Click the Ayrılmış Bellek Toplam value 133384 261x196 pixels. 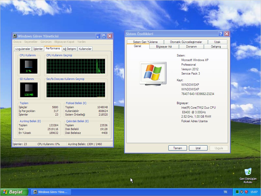pos(54,125)
